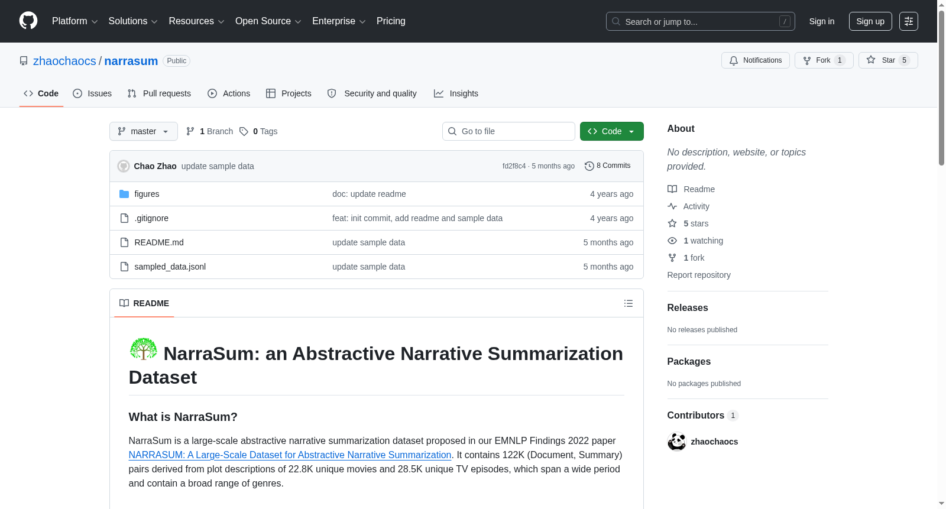Click the file icon next to .gitignore
The width and height of the screenshot is (946, 509).
coord(124,218)
